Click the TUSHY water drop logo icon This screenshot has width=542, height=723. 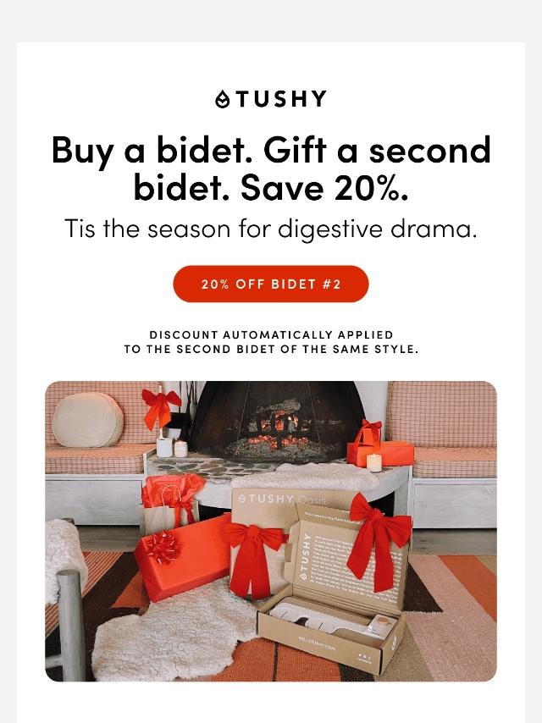tap(223, 99)
